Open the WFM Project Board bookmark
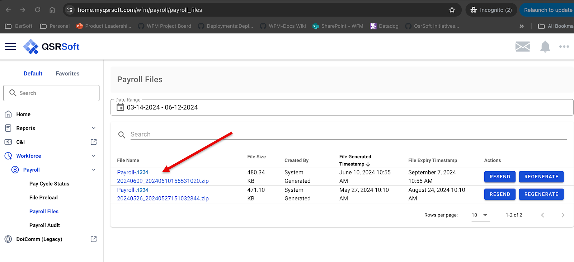This screenshot has width=574, height=262. [165, 26]
